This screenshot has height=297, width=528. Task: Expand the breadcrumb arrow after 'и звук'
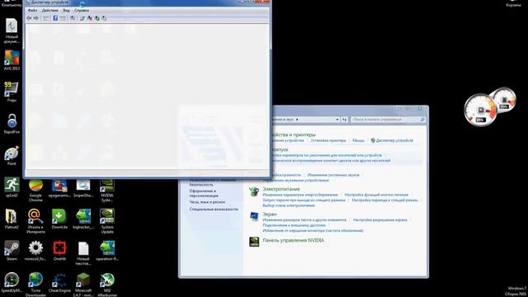297,120
